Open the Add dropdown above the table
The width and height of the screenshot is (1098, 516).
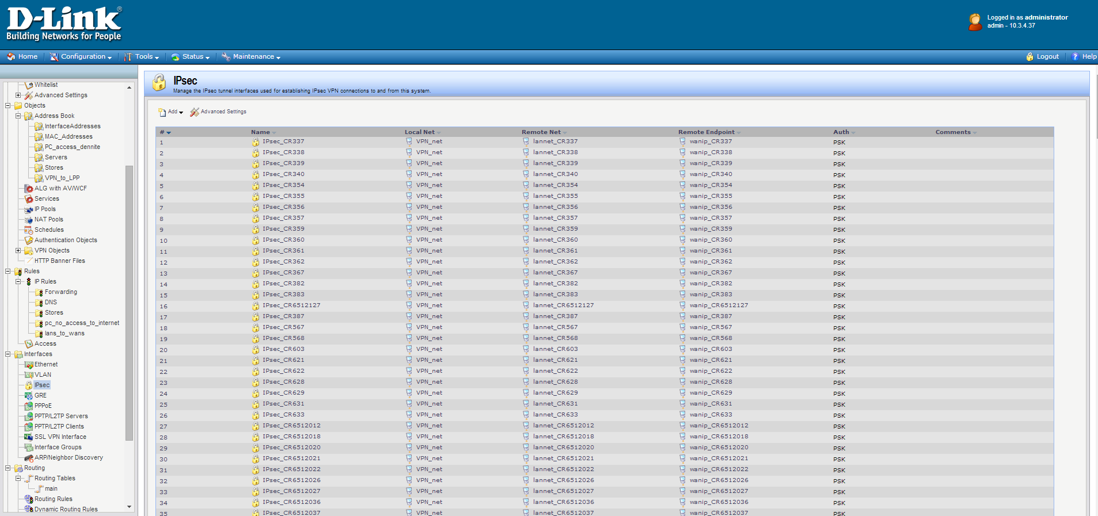click(171, 112)
